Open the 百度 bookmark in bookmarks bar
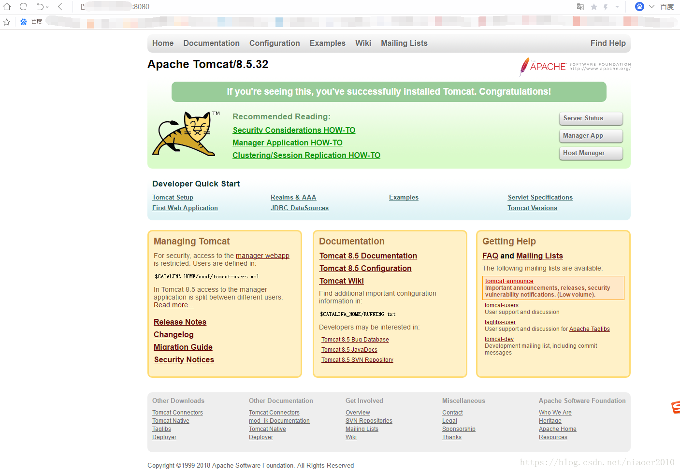This screenshot has height=472, width=680. click(x=31, y=22)
